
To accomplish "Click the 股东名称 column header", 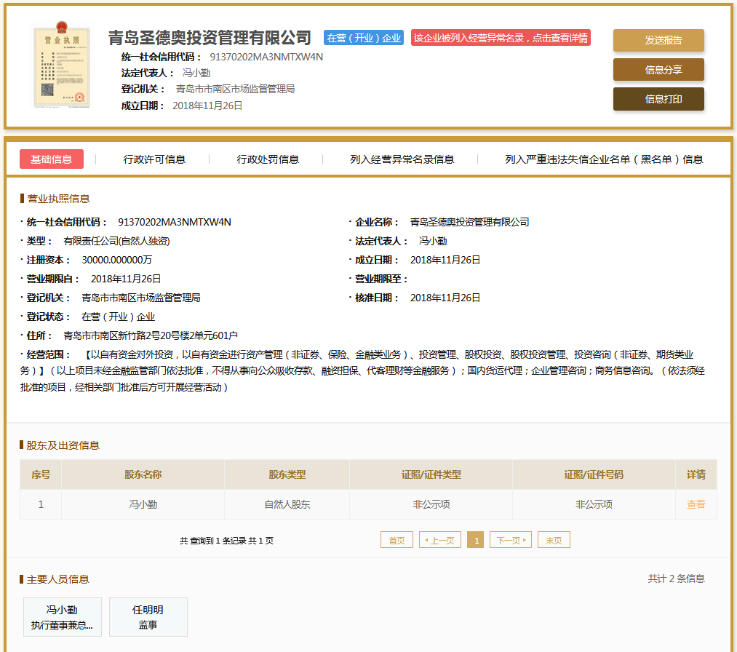I will point(143,474).
